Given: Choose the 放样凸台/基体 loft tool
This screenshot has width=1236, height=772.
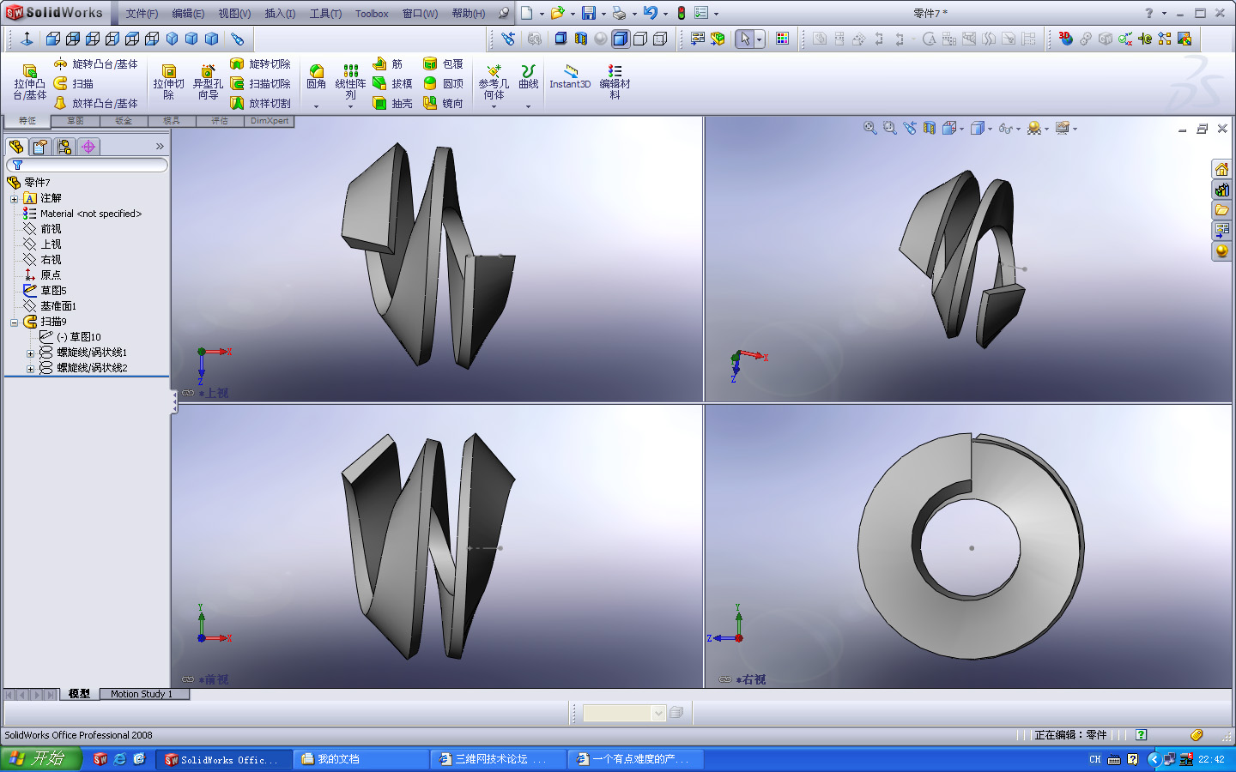Looking at the screenshot, I should coord(95,103).
